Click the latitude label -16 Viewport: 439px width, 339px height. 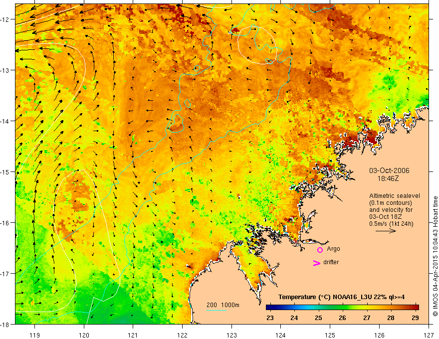(5, 223)
